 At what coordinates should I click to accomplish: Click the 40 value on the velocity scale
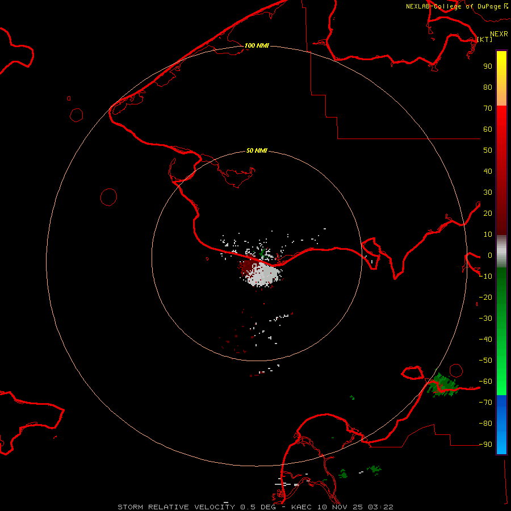pyautogui.click(x=488, y=171)
